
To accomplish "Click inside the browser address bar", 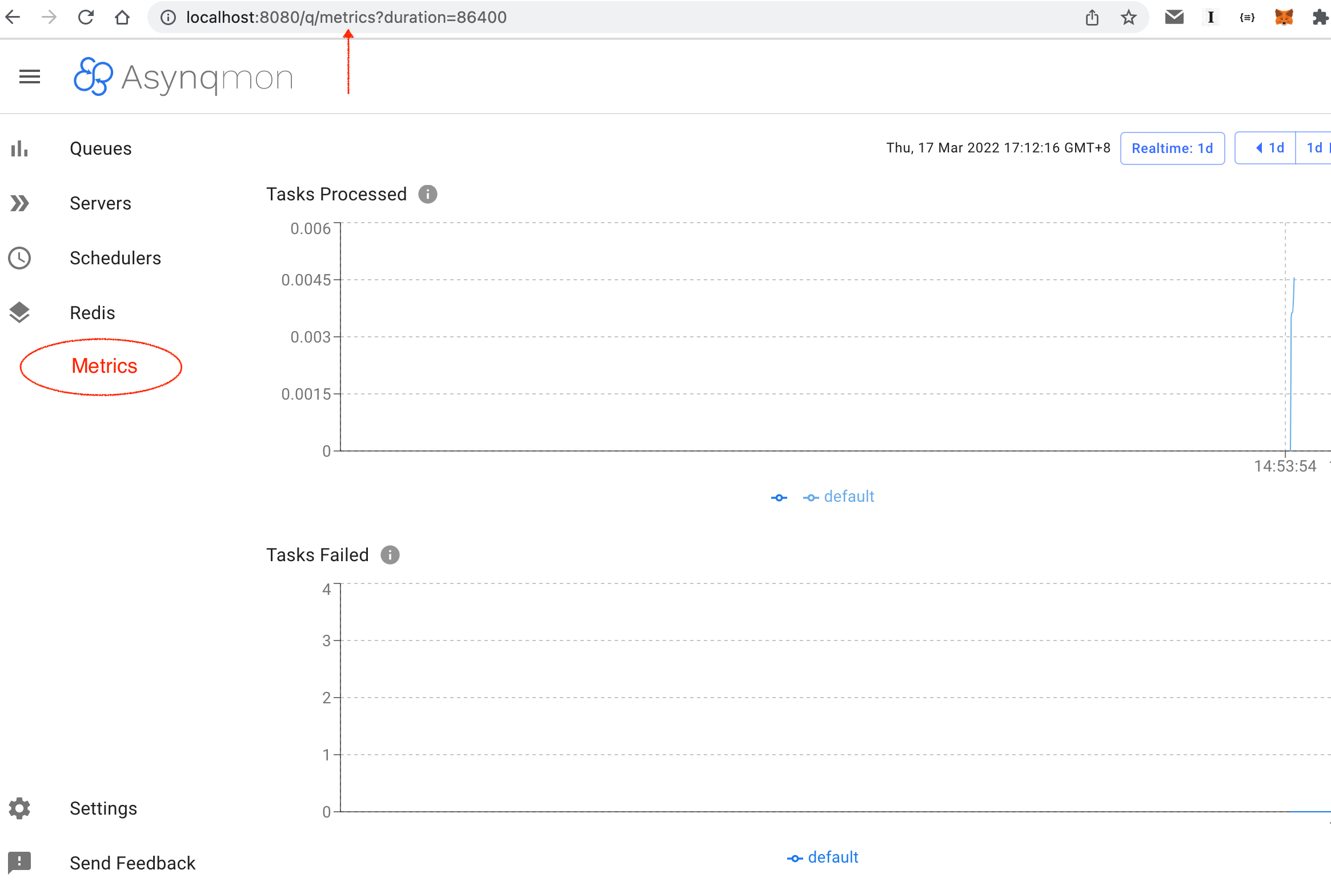I will pos(400,17).
